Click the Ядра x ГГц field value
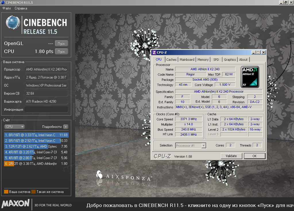The width and height of the screenshot is (294, 211). coord(46,77)
